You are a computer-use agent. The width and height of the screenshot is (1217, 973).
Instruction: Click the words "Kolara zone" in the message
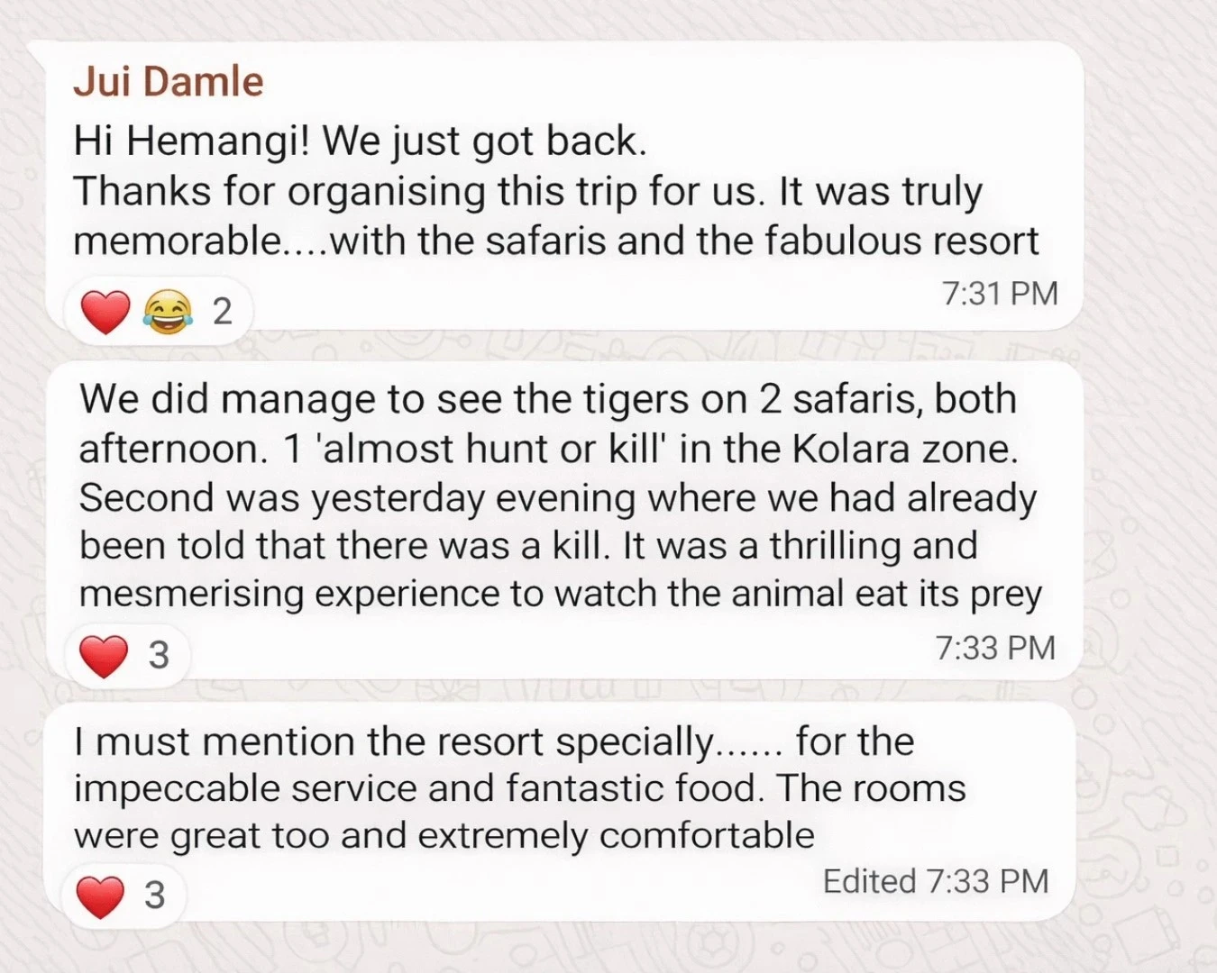[x=904, y=449]
